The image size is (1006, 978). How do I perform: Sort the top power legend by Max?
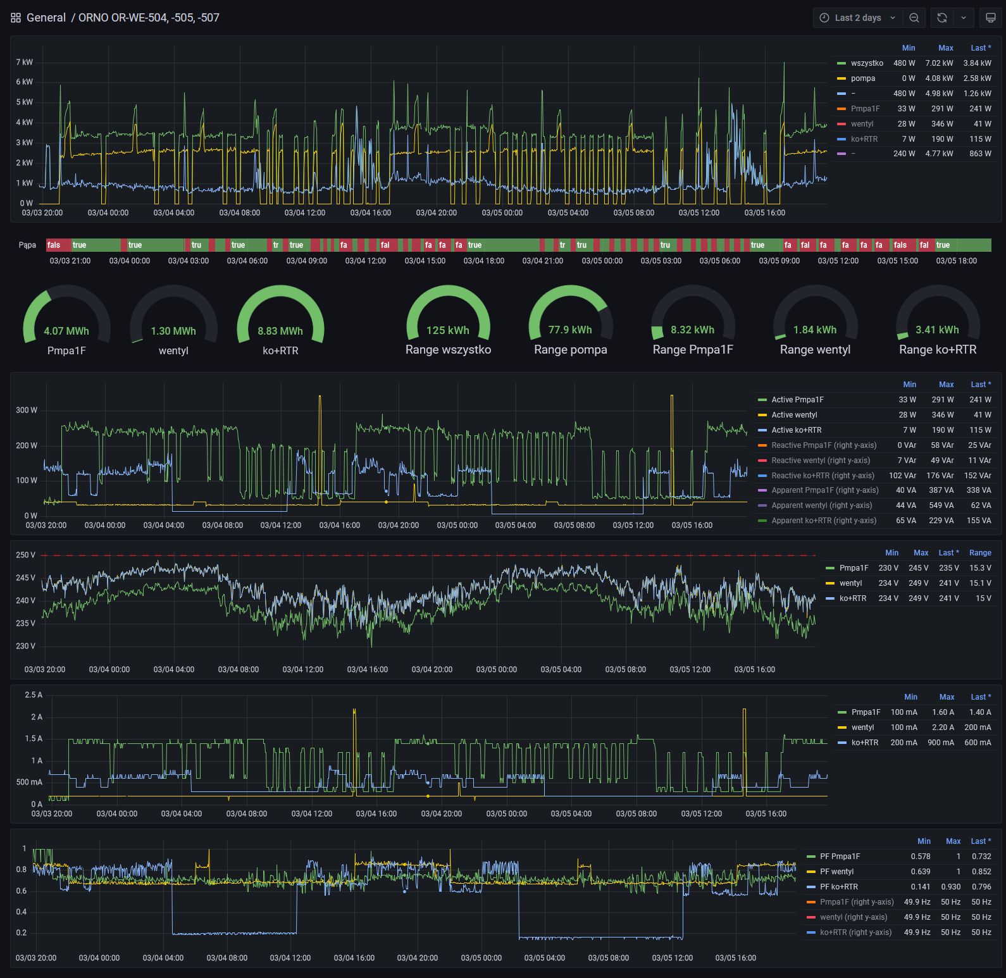(945, 48)
